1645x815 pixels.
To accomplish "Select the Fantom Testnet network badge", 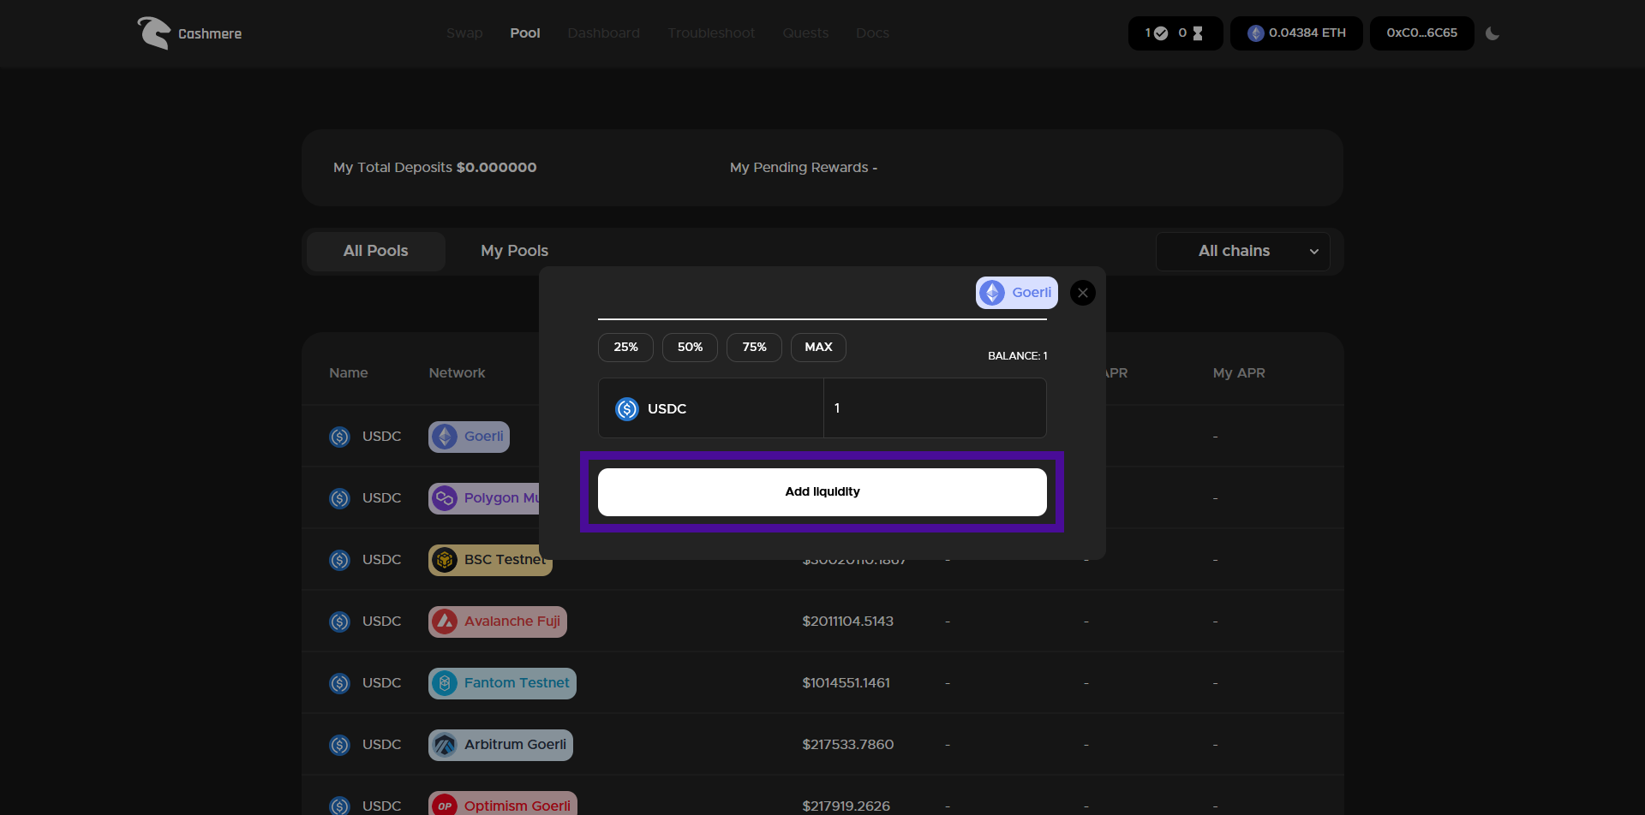I will tap(502, 683).
